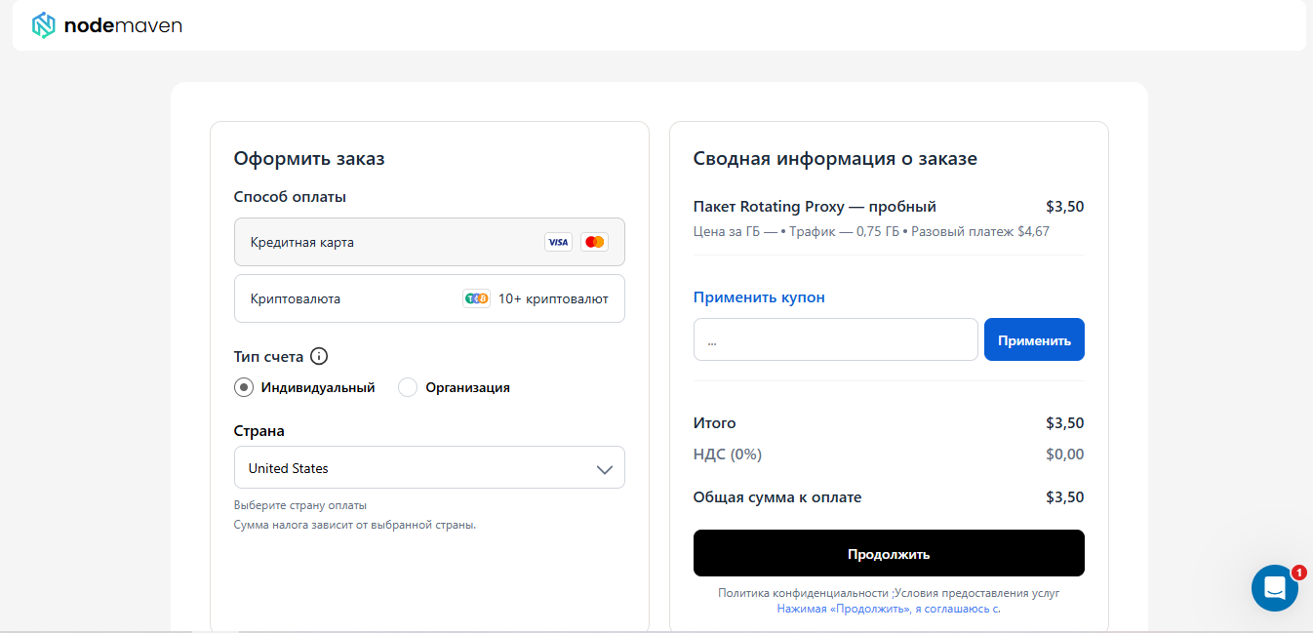The width and height of the screenshot is (1313, 633).
Task: Click the Итого label
Action: pyautogui.click(x=715, y=423)
